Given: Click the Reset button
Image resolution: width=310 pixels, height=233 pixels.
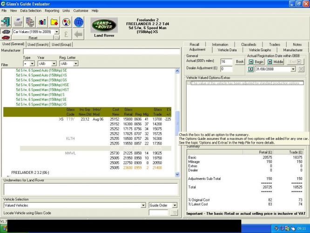Looking at the screenshot, I should [x=33, y=38].
